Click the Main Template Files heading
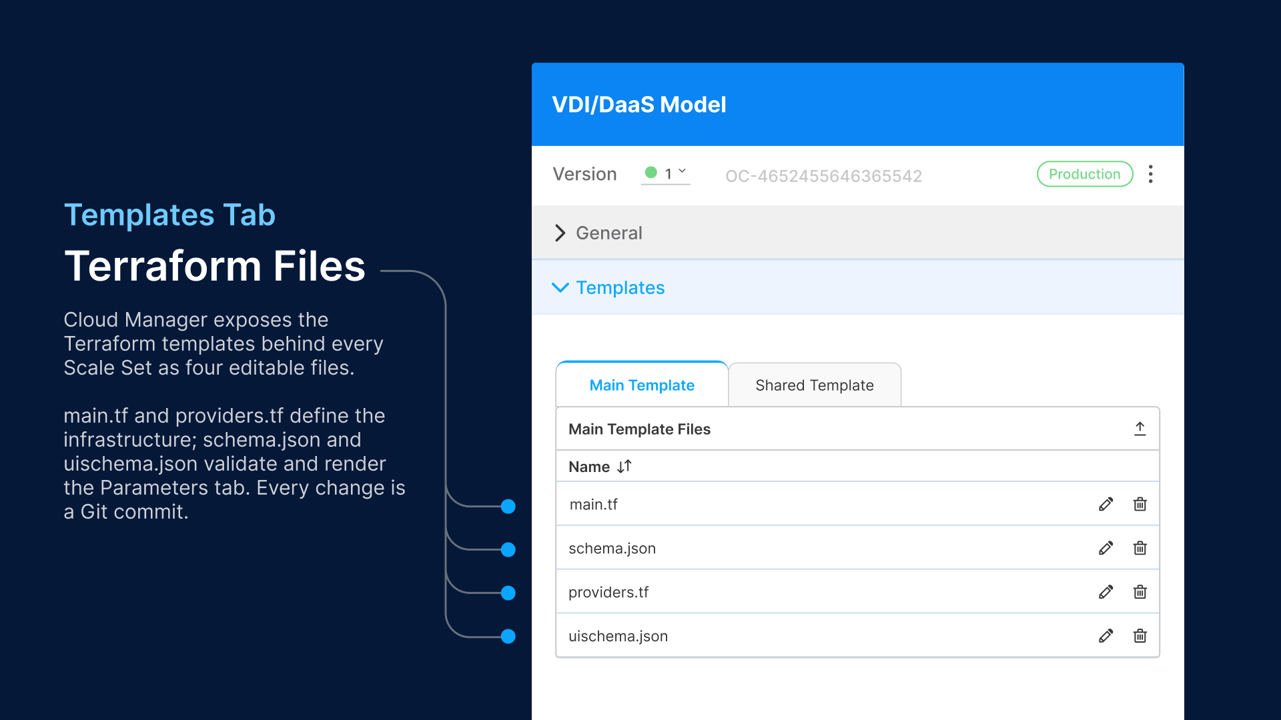The width and height of the screenshot is (1281, 720). [x=639, y=429]
